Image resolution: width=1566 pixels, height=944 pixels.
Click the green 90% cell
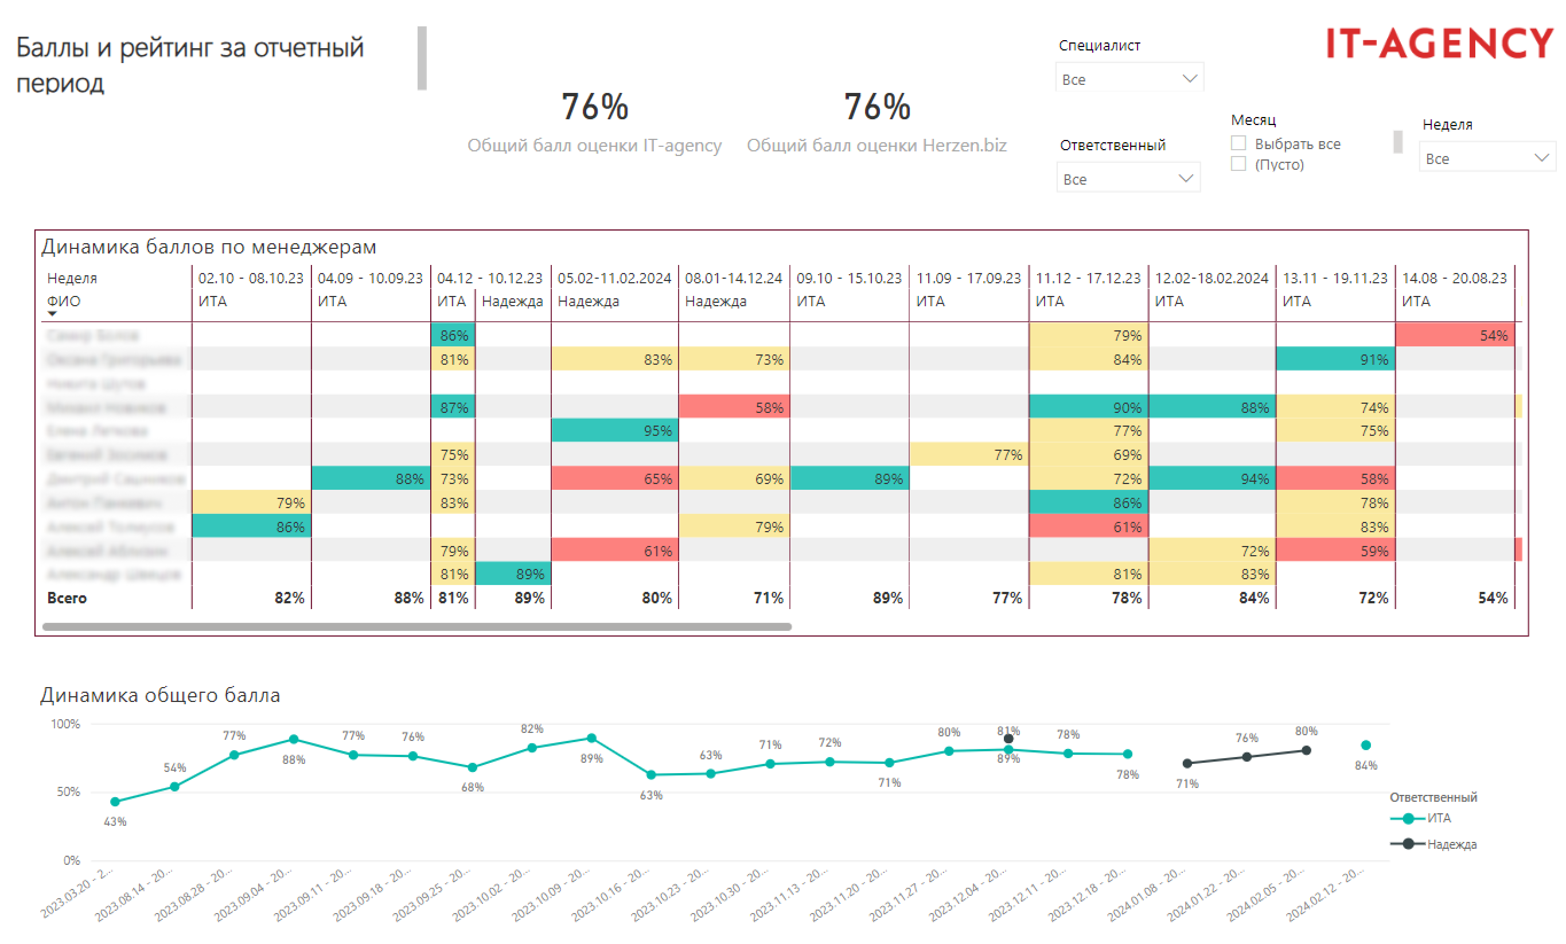coord(1089,407)
